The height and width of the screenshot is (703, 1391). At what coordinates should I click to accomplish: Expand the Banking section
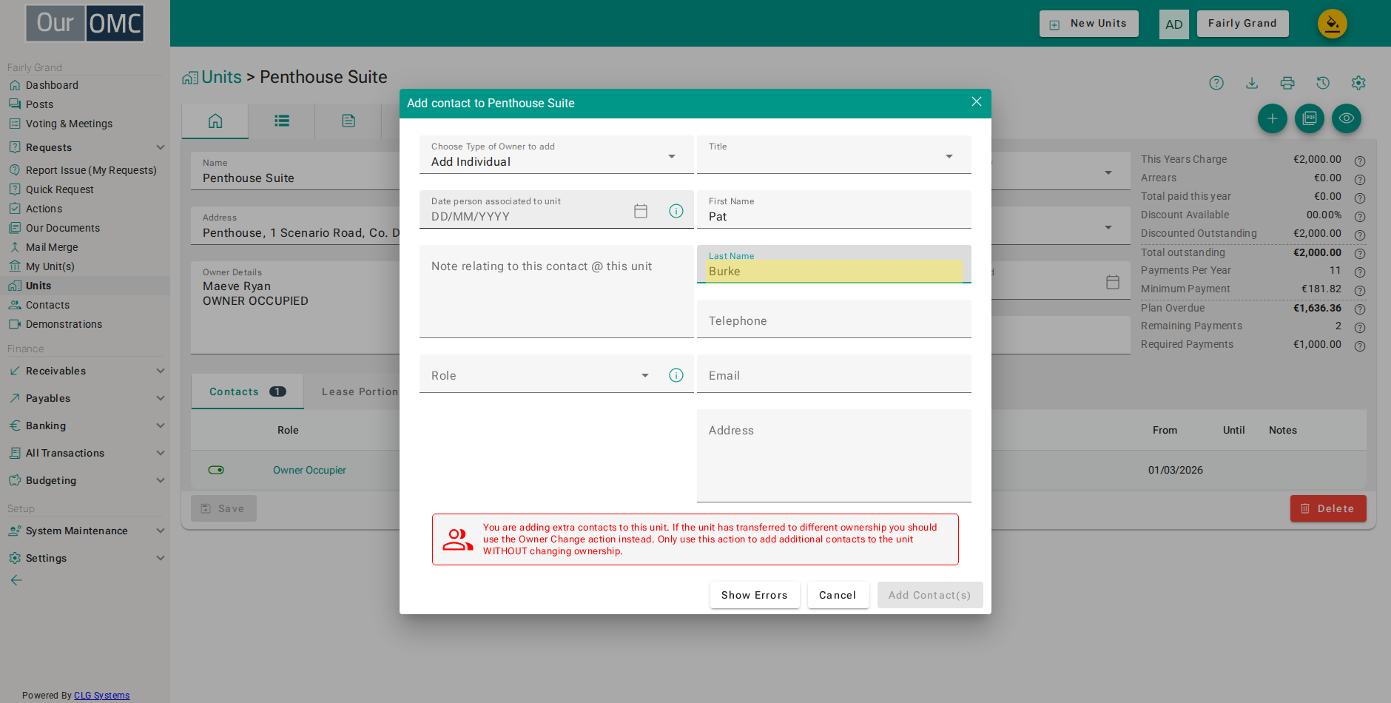[86, 425]
